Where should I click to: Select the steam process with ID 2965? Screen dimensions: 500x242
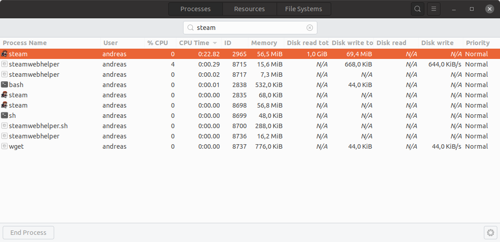(x=250, y=54)
